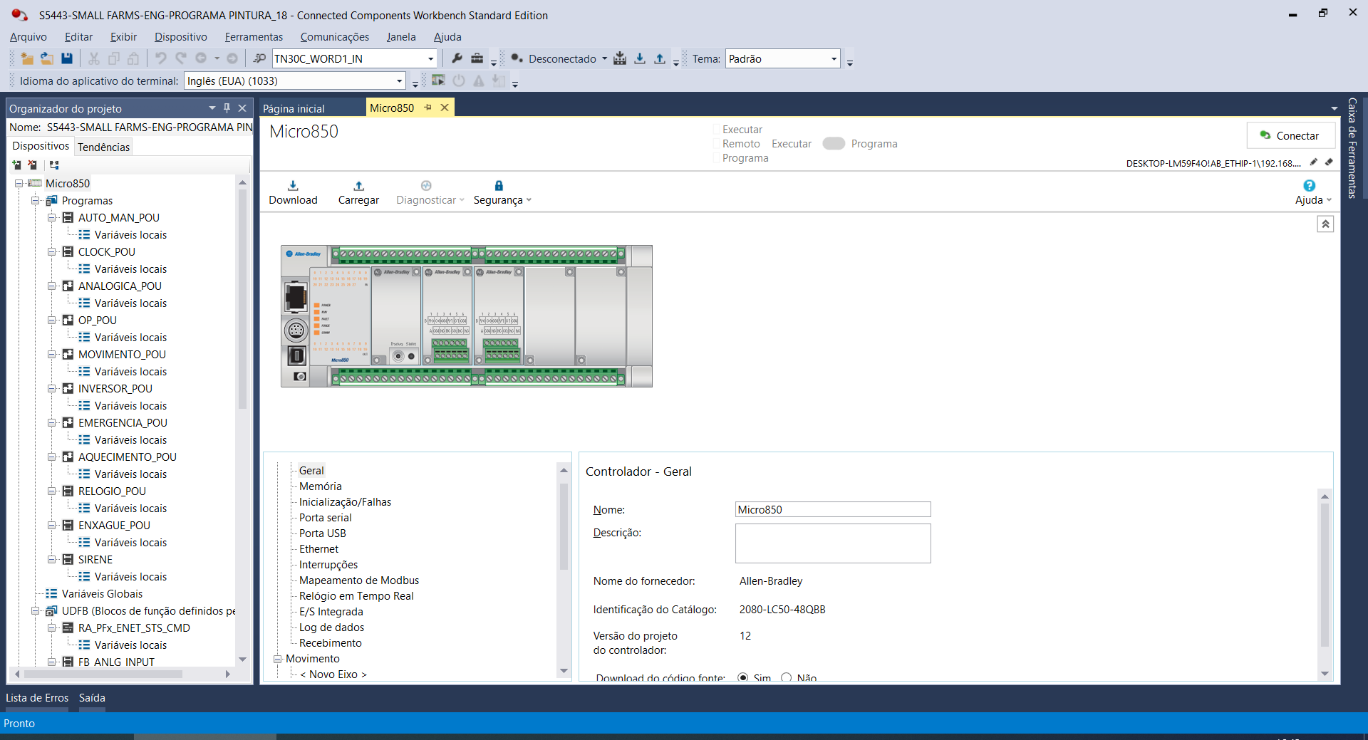Image resolution: width=1368 pixels, height=740 pixels.
Task: Close the Organizador do projeto panel
Action: 242,108
